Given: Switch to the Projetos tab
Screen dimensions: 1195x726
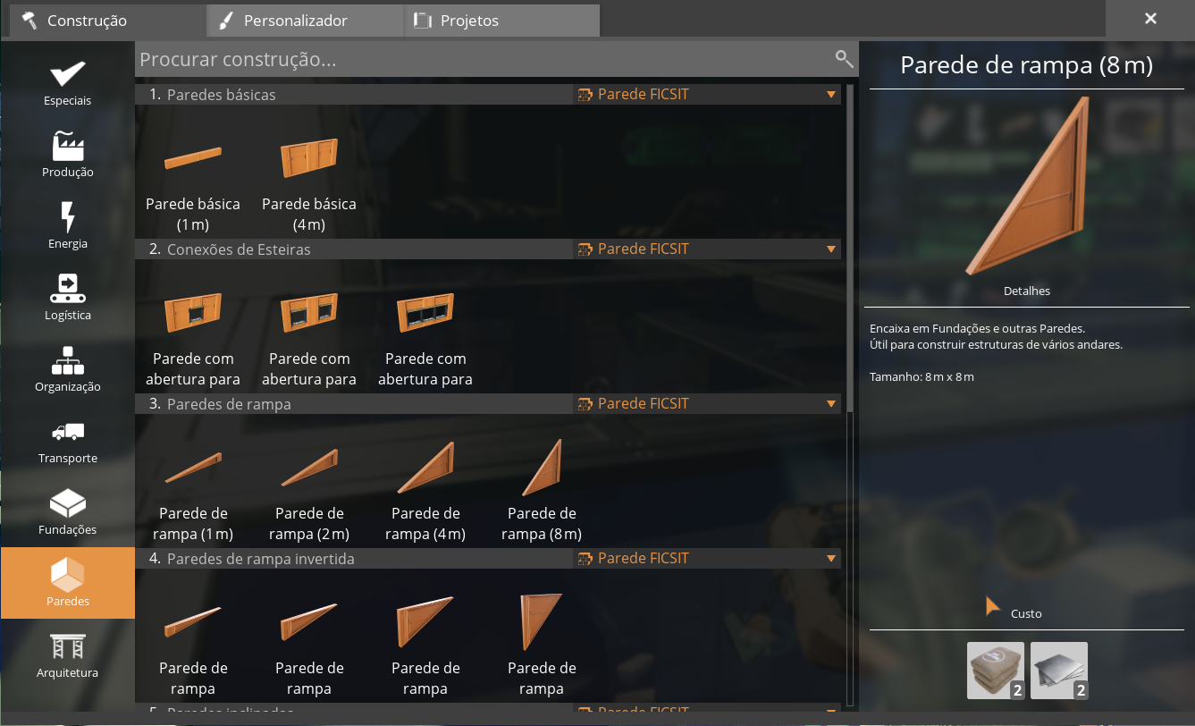Looking at the screenshot, I should pos(501,21).
